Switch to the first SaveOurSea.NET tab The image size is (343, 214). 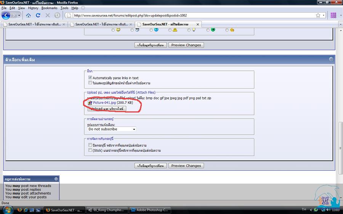32,24
